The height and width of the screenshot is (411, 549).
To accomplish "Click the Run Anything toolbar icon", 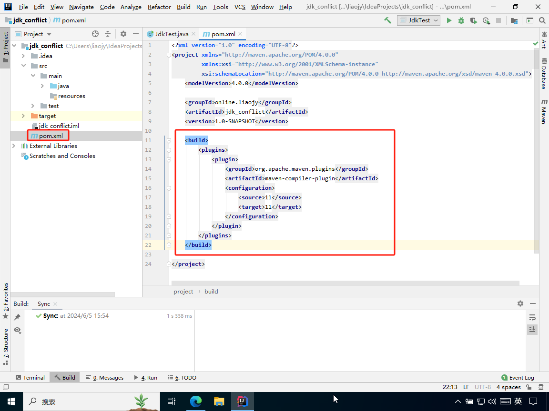I will pyautogui.click(x=530, y=20).
